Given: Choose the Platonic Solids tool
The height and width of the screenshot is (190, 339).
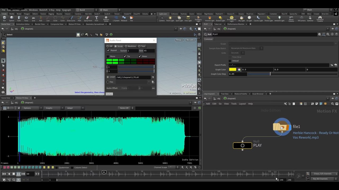Looking at the screenshot, I should point(106,19).
